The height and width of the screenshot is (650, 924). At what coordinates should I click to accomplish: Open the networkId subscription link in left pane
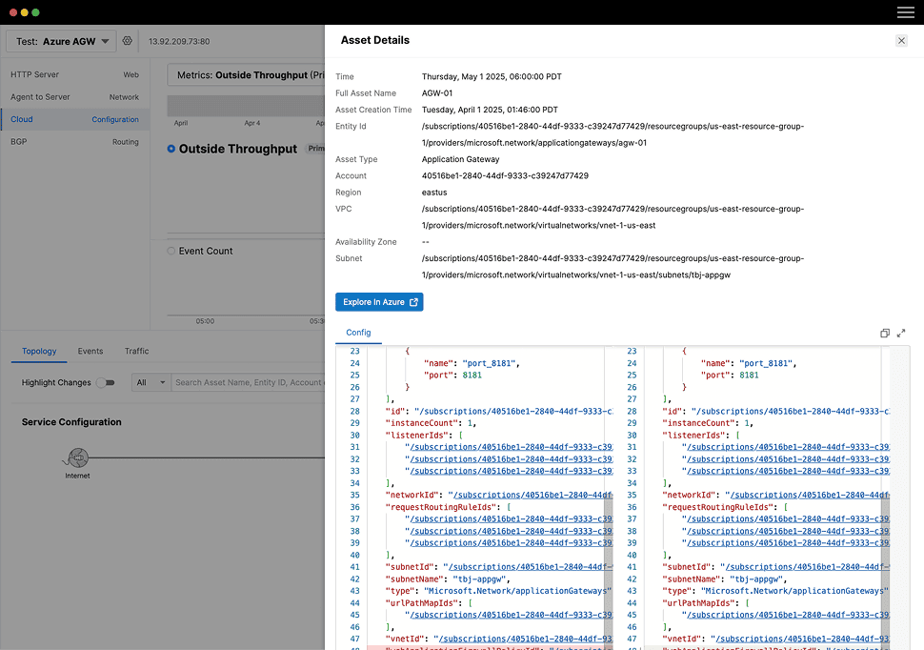coord(532,496)
